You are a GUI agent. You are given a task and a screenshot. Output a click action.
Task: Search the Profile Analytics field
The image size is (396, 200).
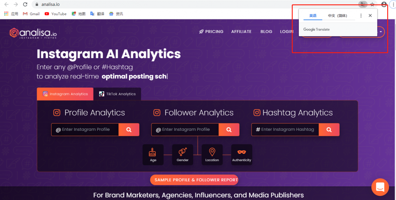tap(129, 130)
